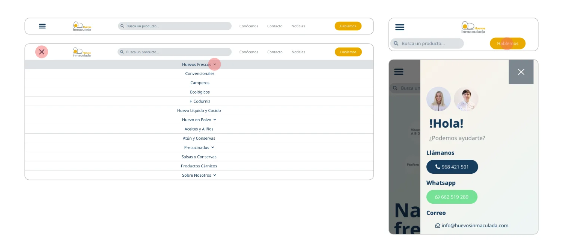Click Hablemos button in mobile header
This screenshot has width=563, height=249.
[507, 43]
